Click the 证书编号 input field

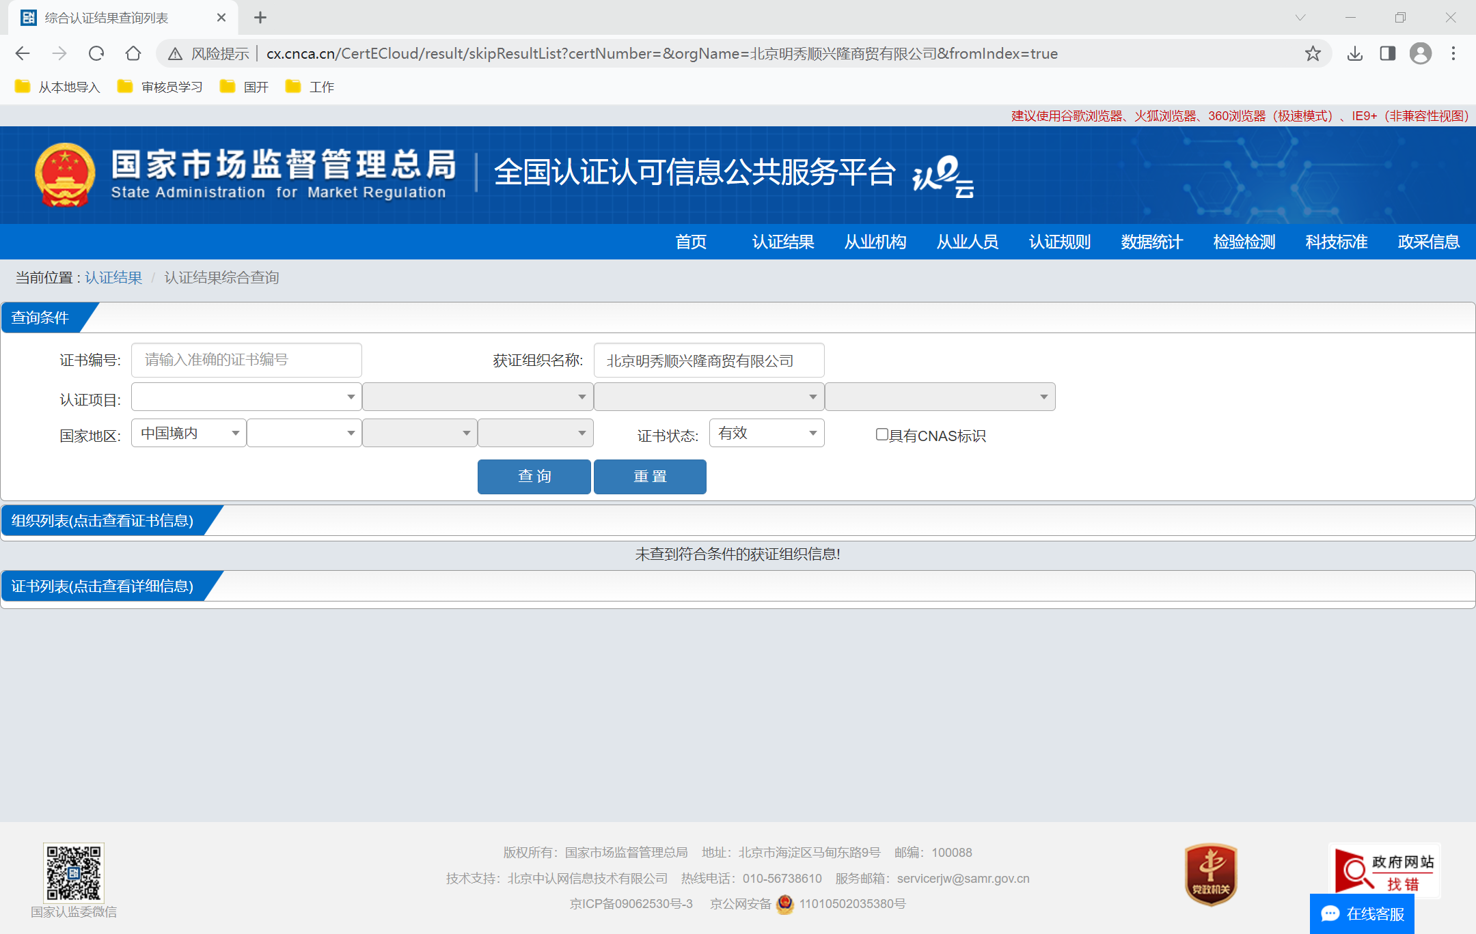(x=246, y=360)
